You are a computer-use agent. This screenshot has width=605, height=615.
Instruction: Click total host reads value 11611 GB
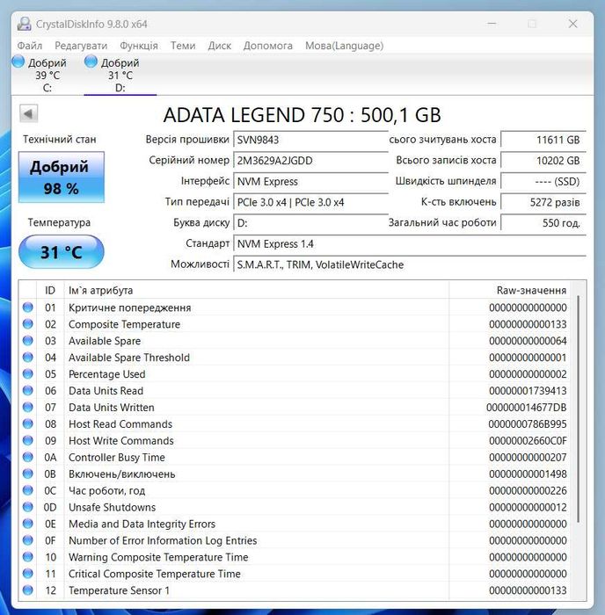pos(543,140)
